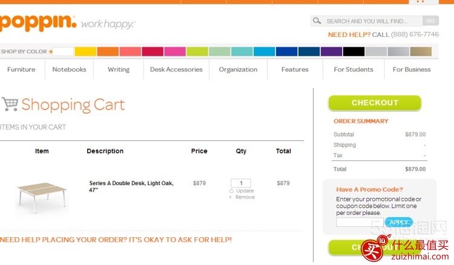Open the Double Desk product thumbnail

coord(42,197)
